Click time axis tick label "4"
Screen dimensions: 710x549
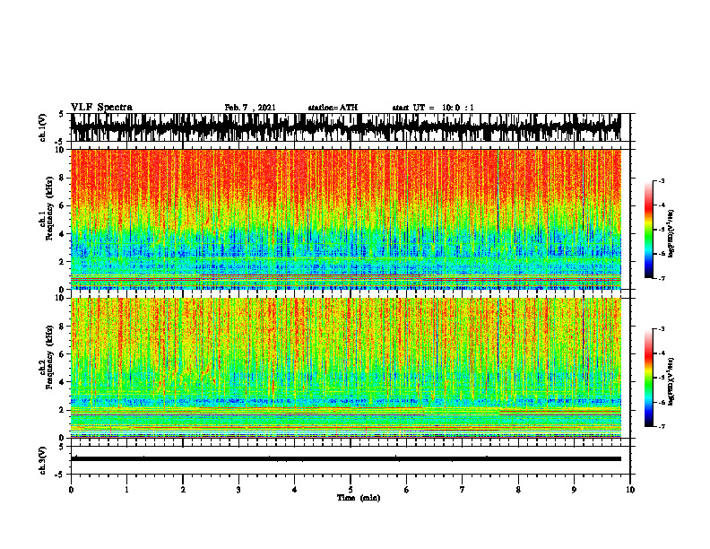pyautogui.click(x=294, y=490)
